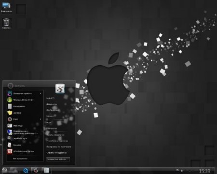Click All Programs in Start menu

20,159
